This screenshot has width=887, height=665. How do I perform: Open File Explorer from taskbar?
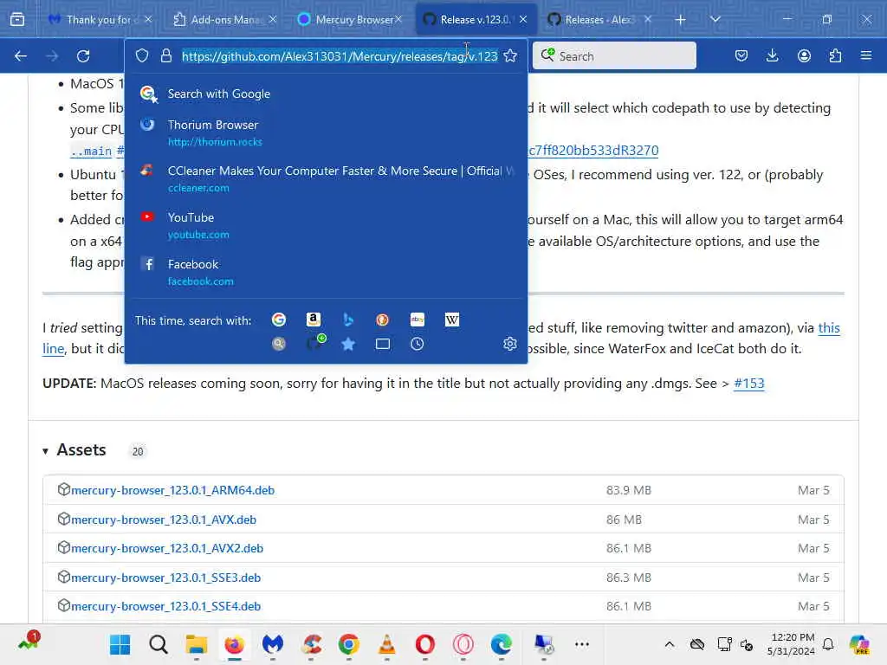[197, 644]
